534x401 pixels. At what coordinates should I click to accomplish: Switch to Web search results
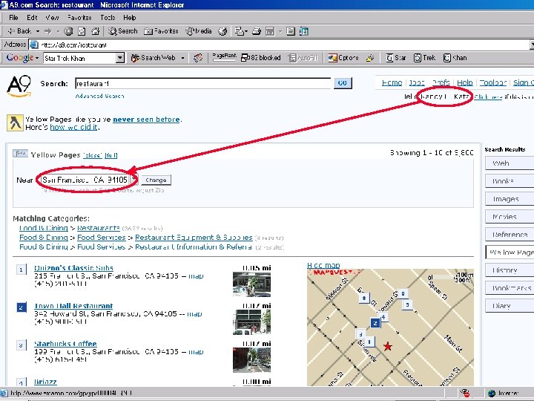point(510,163)
